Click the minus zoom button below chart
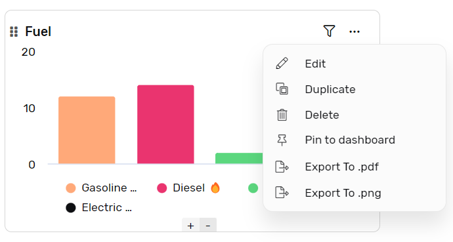 (207, 226)
